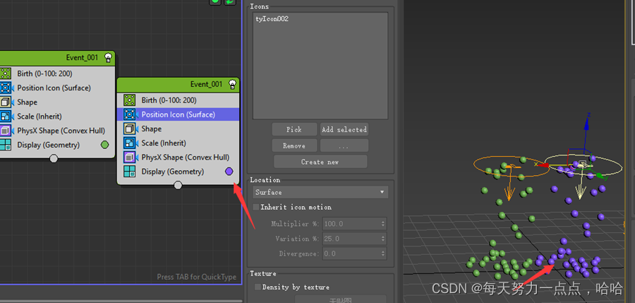Viewport: 635px width, 303px height.
Task: Select Display (Geometry) row in right event
Action: (x=179, y=172)
